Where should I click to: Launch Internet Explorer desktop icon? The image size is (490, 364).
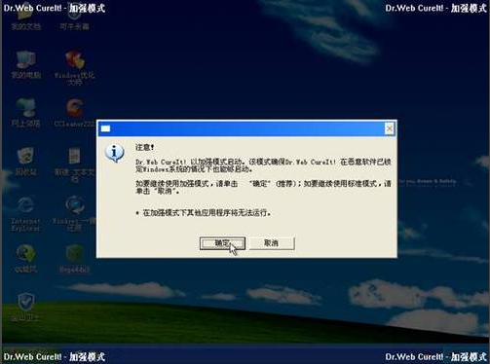tap(25, 214)
